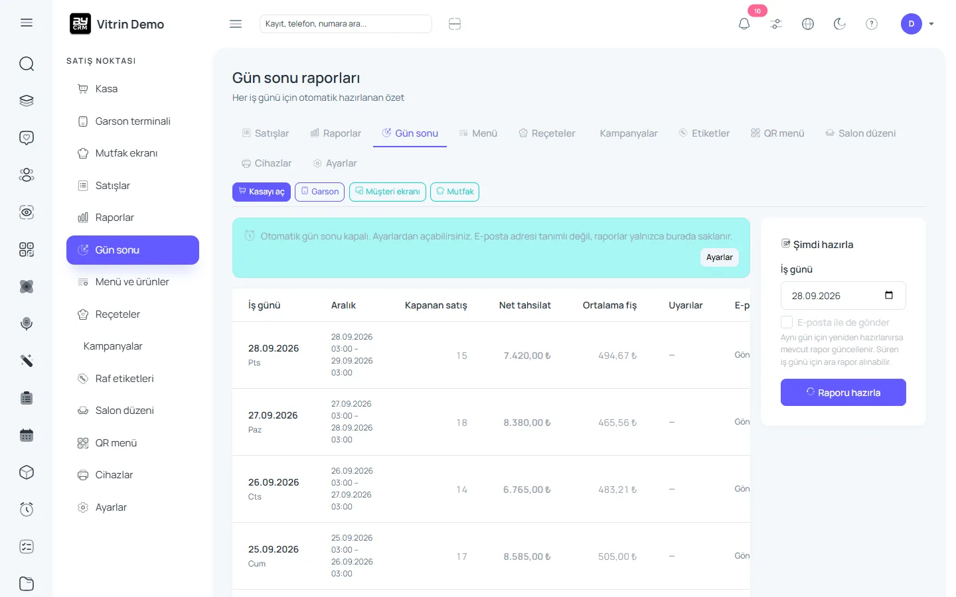Click the scanner icon beside search box
Image resolution: width=956 pixels, height=597 pixels.
pyautogui.click(x=455, y=24)
